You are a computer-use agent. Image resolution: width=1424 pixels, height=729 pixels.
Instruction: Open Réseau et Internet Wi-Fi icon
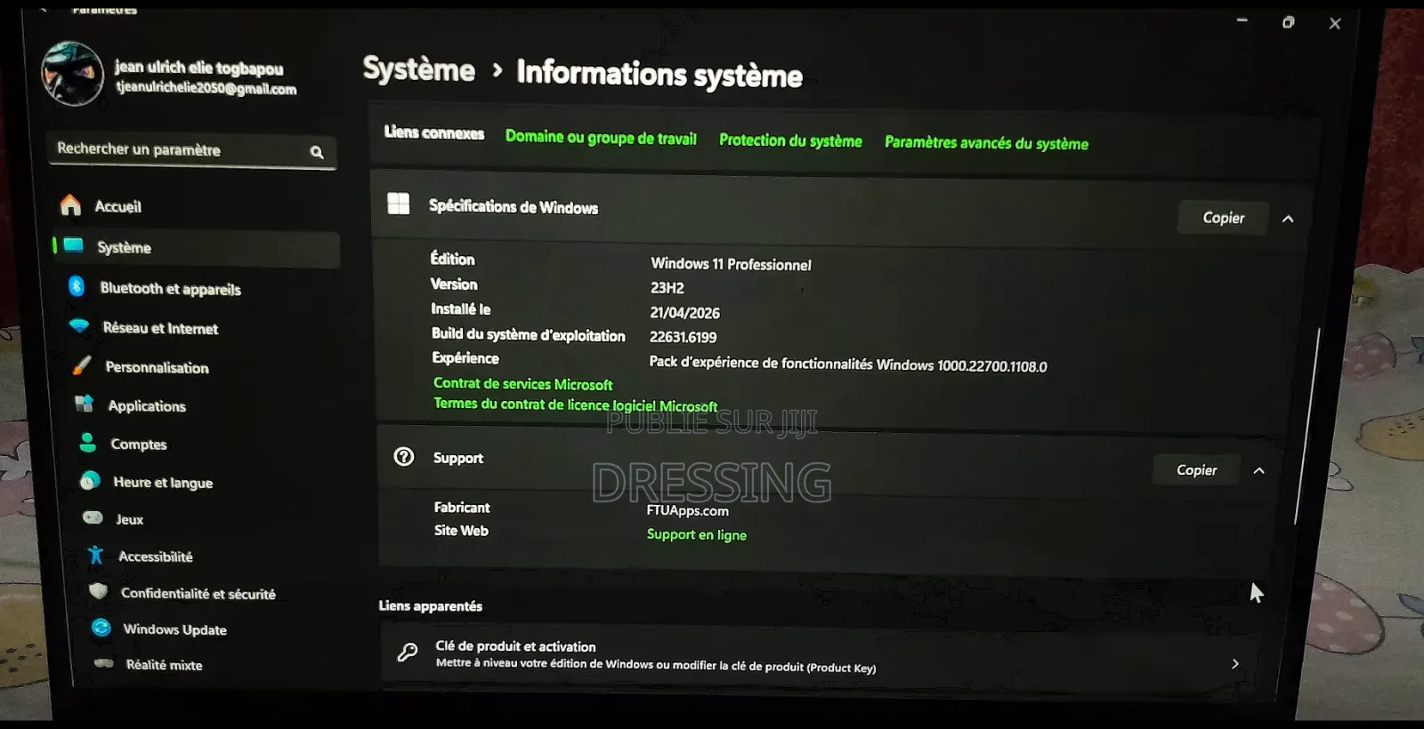pyautogui.click(x=79, y=326)
